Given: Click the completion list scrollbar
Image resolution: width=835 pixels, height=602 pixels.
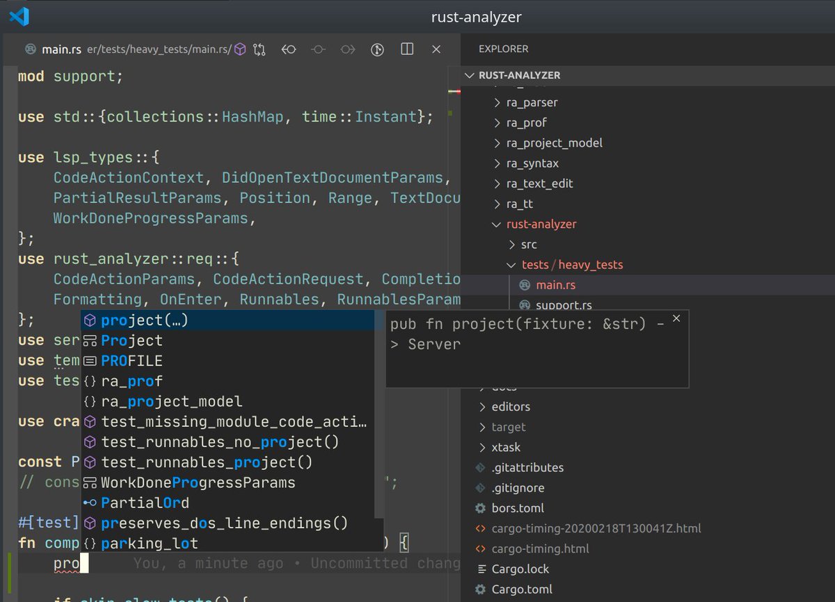Looking at the screenshot, I should click(379, 414).
